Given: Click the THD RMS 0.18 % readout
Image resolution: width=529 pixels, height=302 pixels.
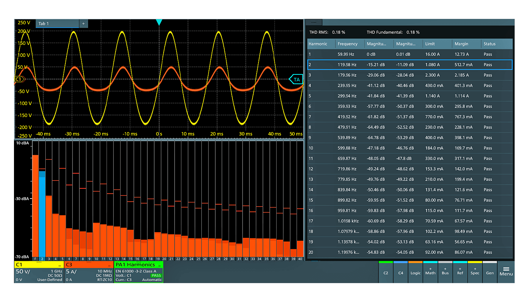Looking at the screenshot, I should pyautogui.click(x=327, y=32).
